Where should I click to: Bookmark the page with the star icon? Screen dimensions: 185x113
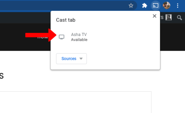click(x=131, y=5)
